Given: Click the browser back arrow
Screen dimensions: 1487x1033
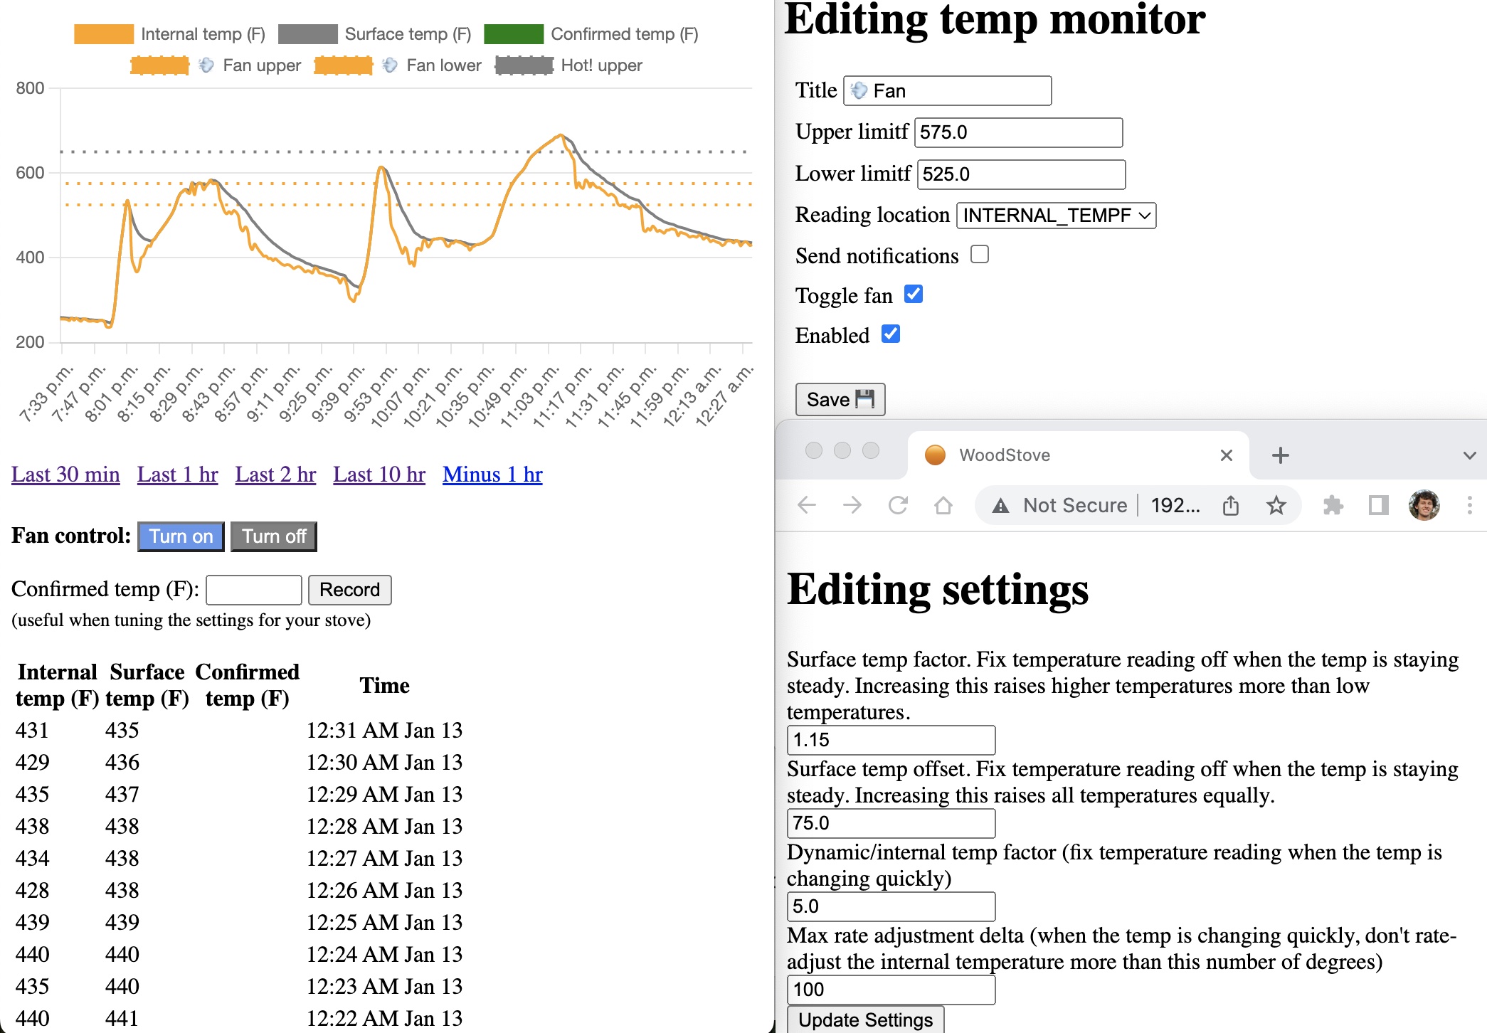Looking at the screenshot, I should pyautogui.click(x=807, y=505).
